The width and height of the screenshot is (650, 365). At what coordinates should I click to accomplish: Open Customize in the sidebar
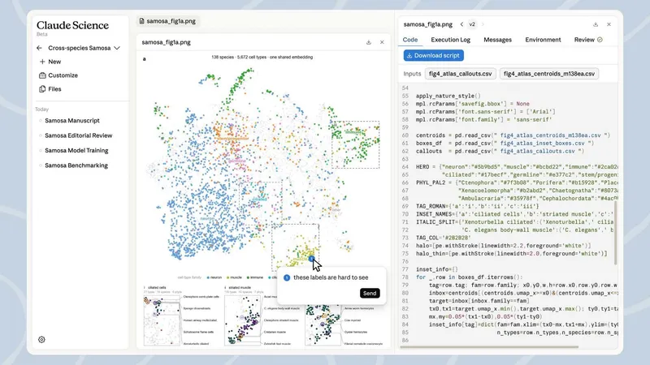coord(58,75)
